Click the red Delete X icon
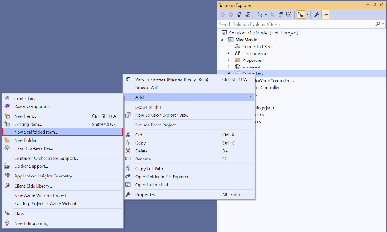The image size is (387, 232). pyautogui.click(x=128, y=151)
